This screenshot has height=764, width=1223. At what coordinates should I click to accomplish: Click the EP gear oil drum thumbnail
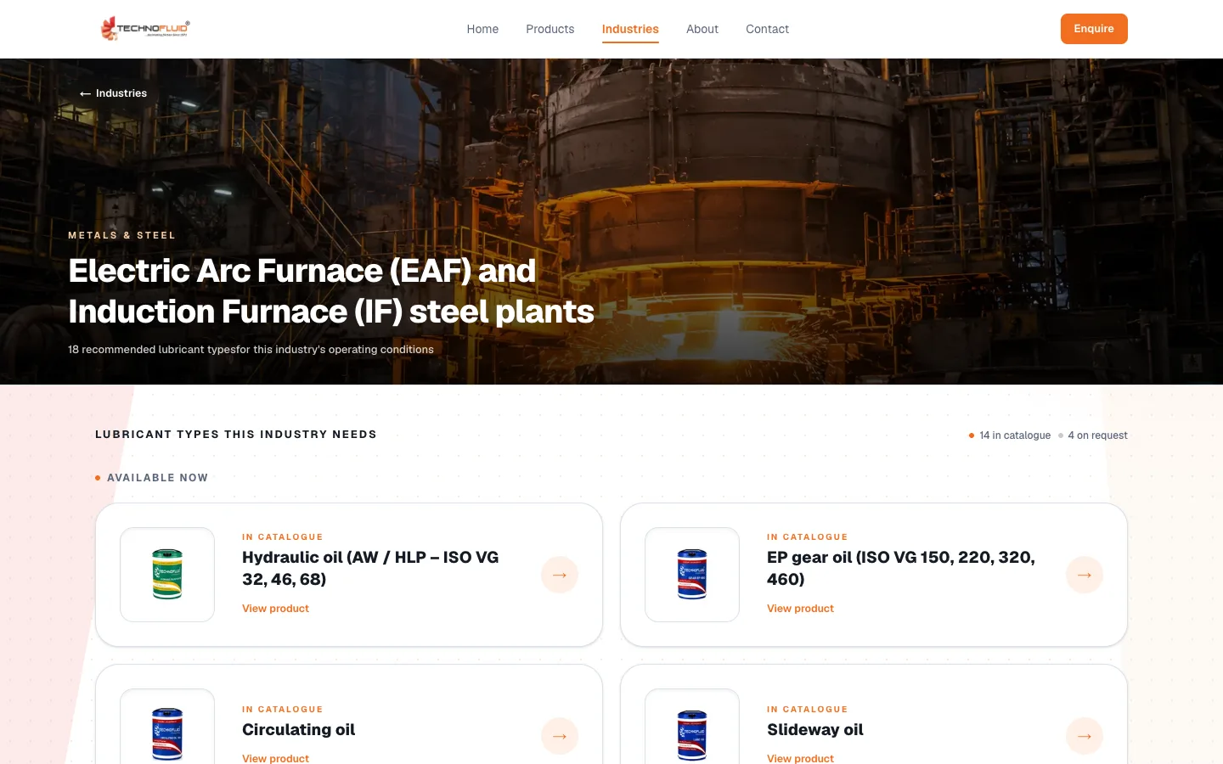tap(692, 575)
